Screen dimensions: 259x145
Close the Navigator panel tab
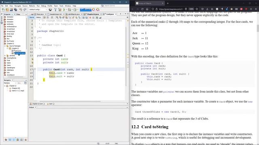click(x=13, y=80)
